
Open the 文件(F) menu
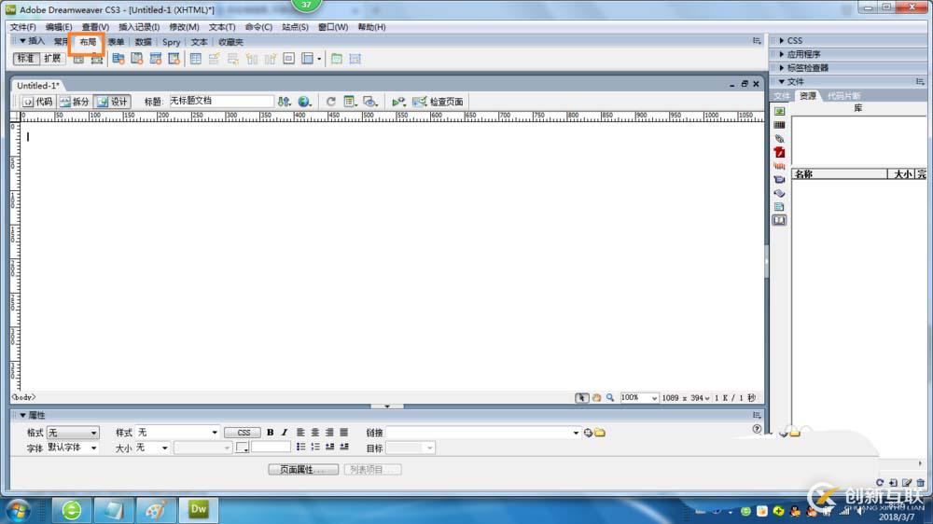(22, 27)
